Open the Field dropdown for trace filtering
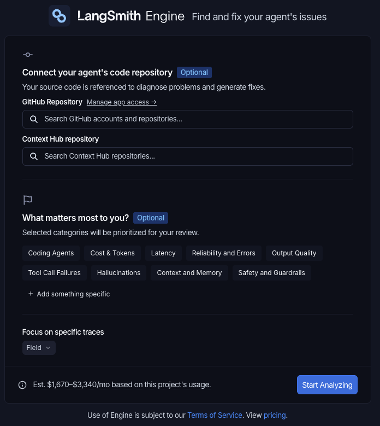380x426 pixels. pos(39,348)
